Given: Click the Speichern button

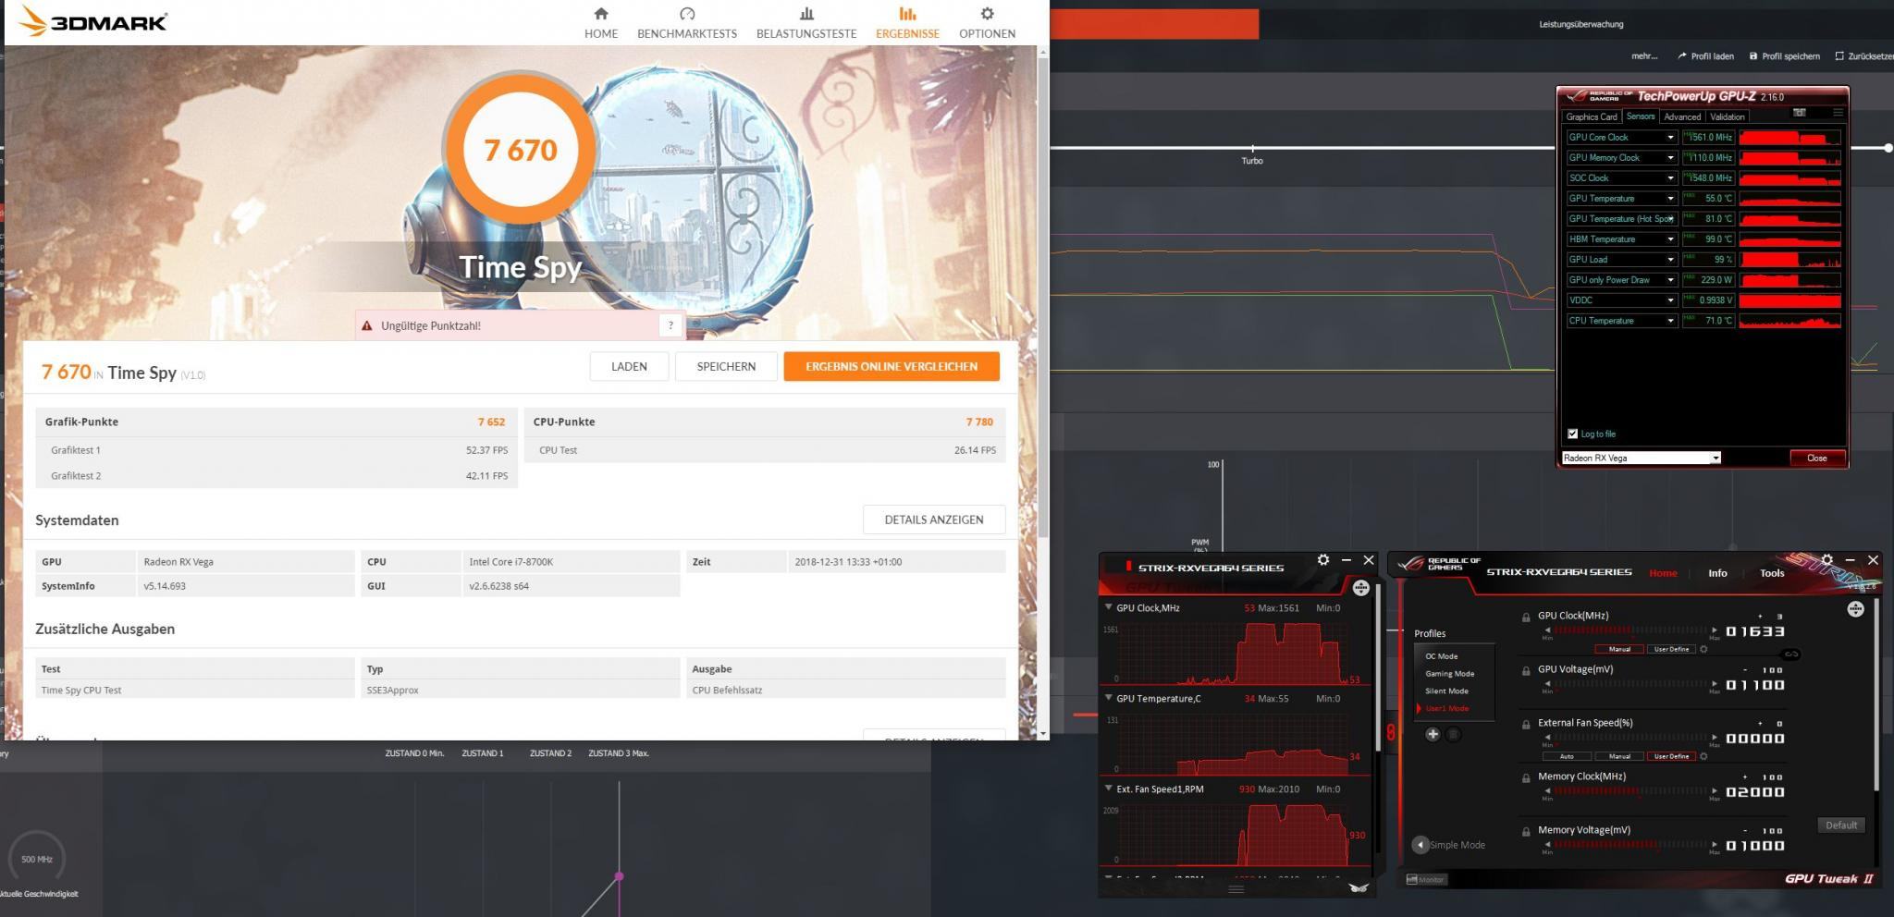Looking at the screenshot, I should 726,366.
